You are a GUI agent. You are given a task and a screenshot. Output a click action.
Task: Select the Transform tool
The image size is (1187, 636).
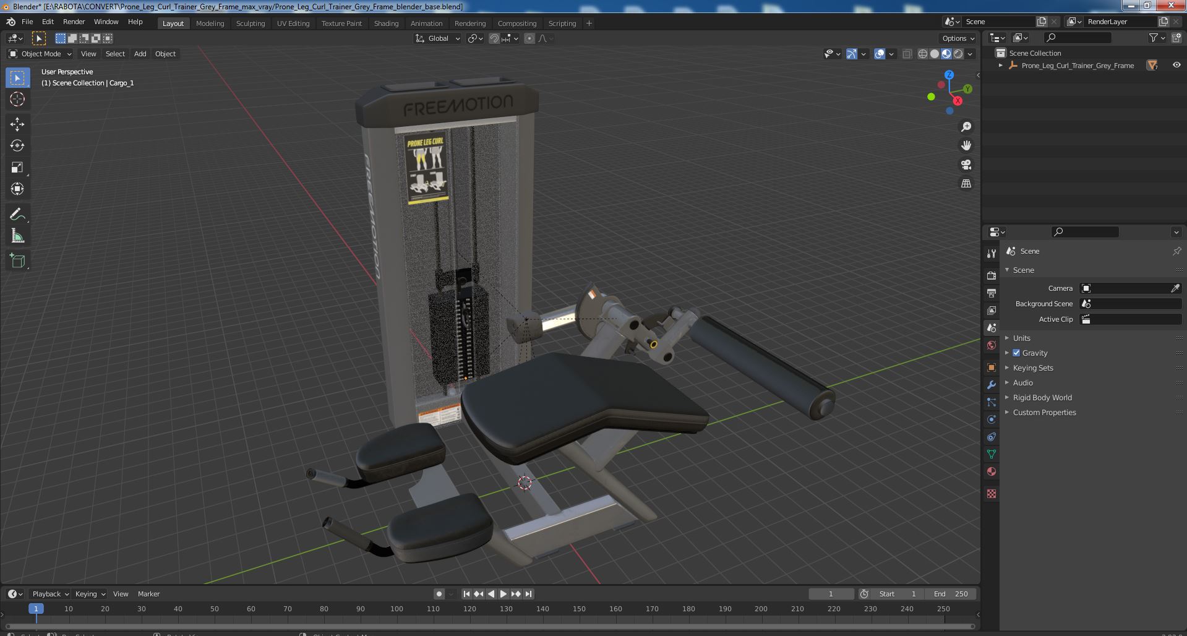17,189
